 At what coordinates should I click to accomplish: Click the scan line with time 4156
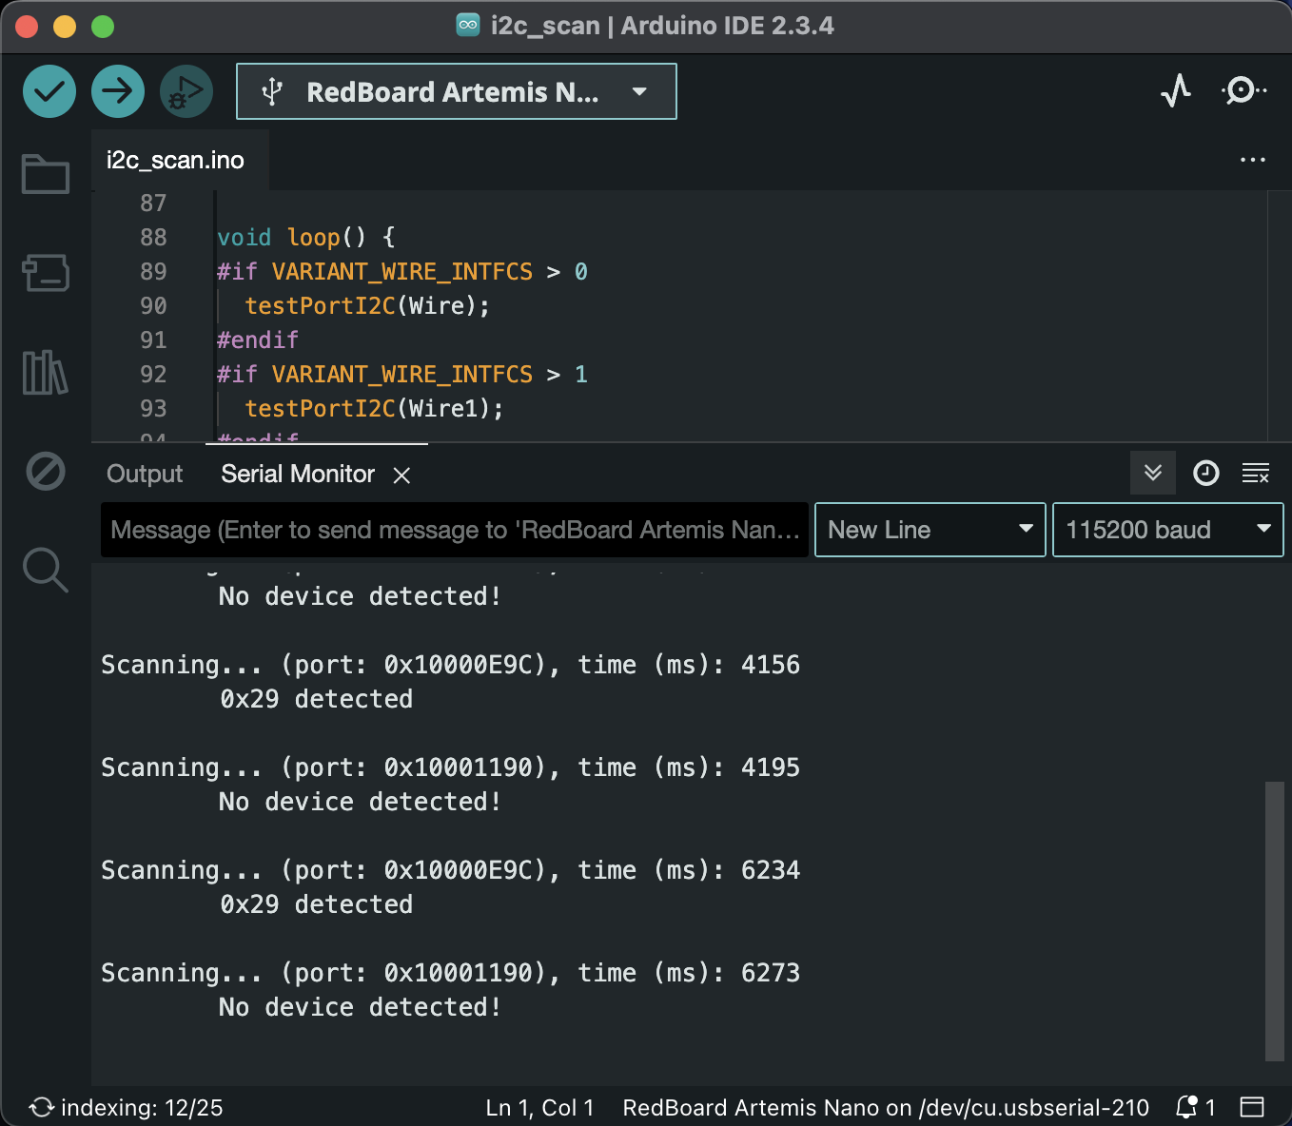pos(450,665)
